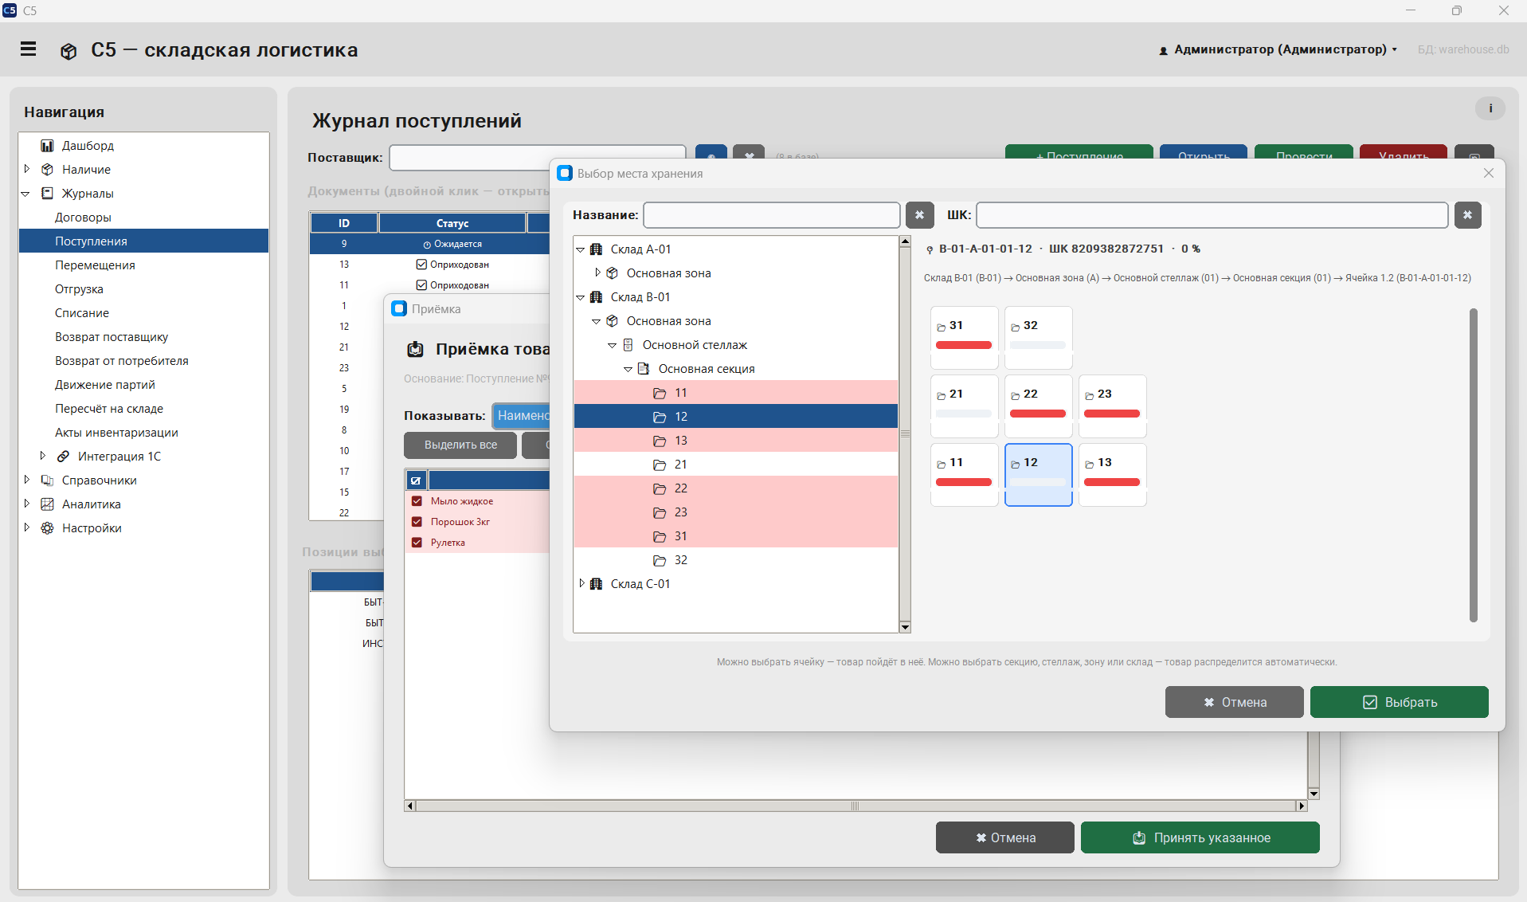The image size is (1527, 902).
Task: Toggle the Рулетка item checkbox
Action: tap(417, 543)
